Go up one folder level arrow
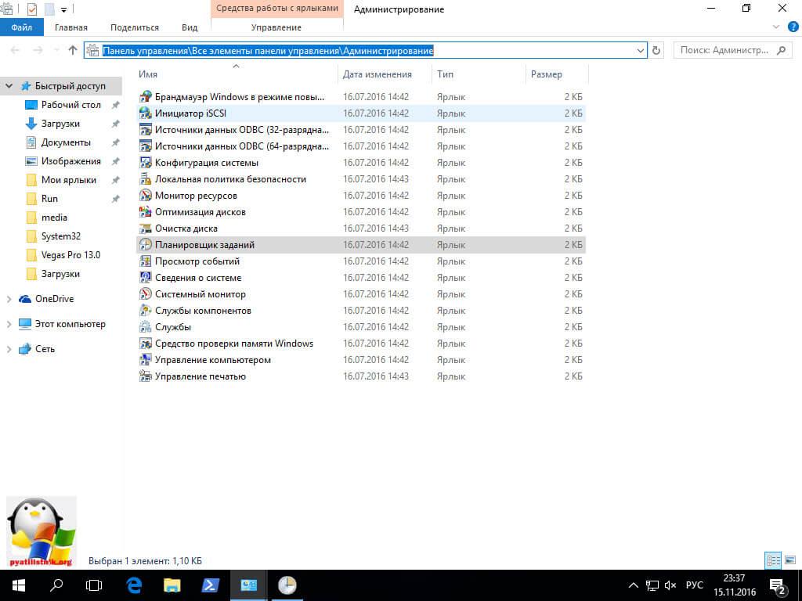This screenshot has width=802, height=601. (73, 50)
